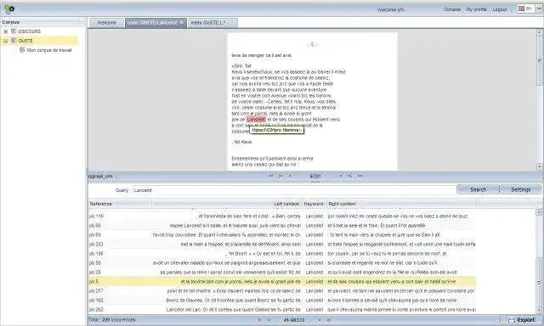
Task: Sort by the Keyword column header
Action: (314, 204)
